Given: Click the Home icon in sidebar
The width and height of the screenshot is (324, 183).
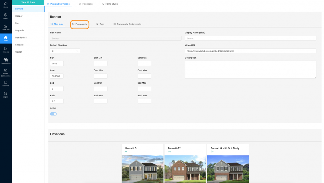Looking at the screenshot, I should 6,4.
